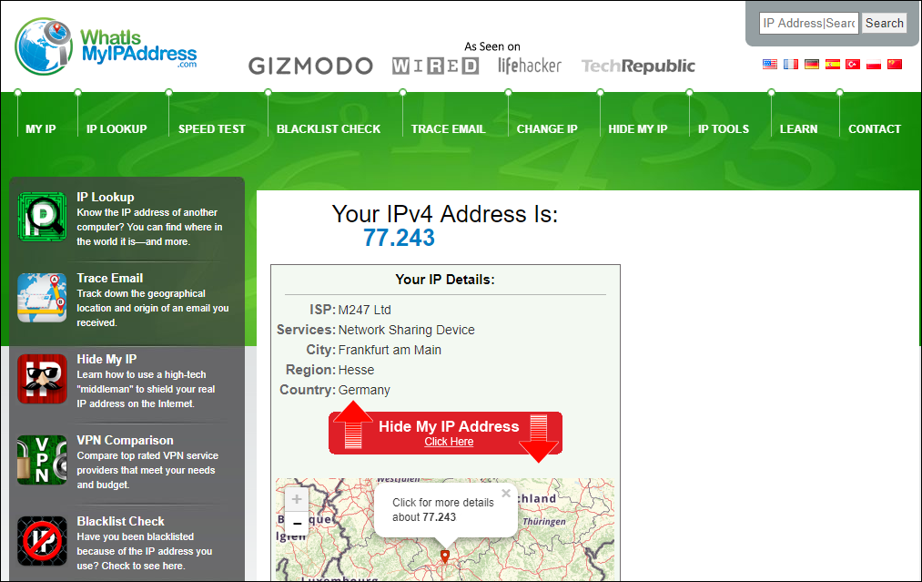Focus the IP Address search field

click(x=808, y=23)
